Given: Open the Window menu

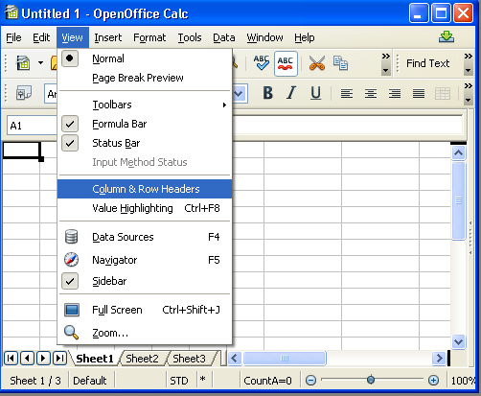Looking at the screenshot, I should [264, 37].
